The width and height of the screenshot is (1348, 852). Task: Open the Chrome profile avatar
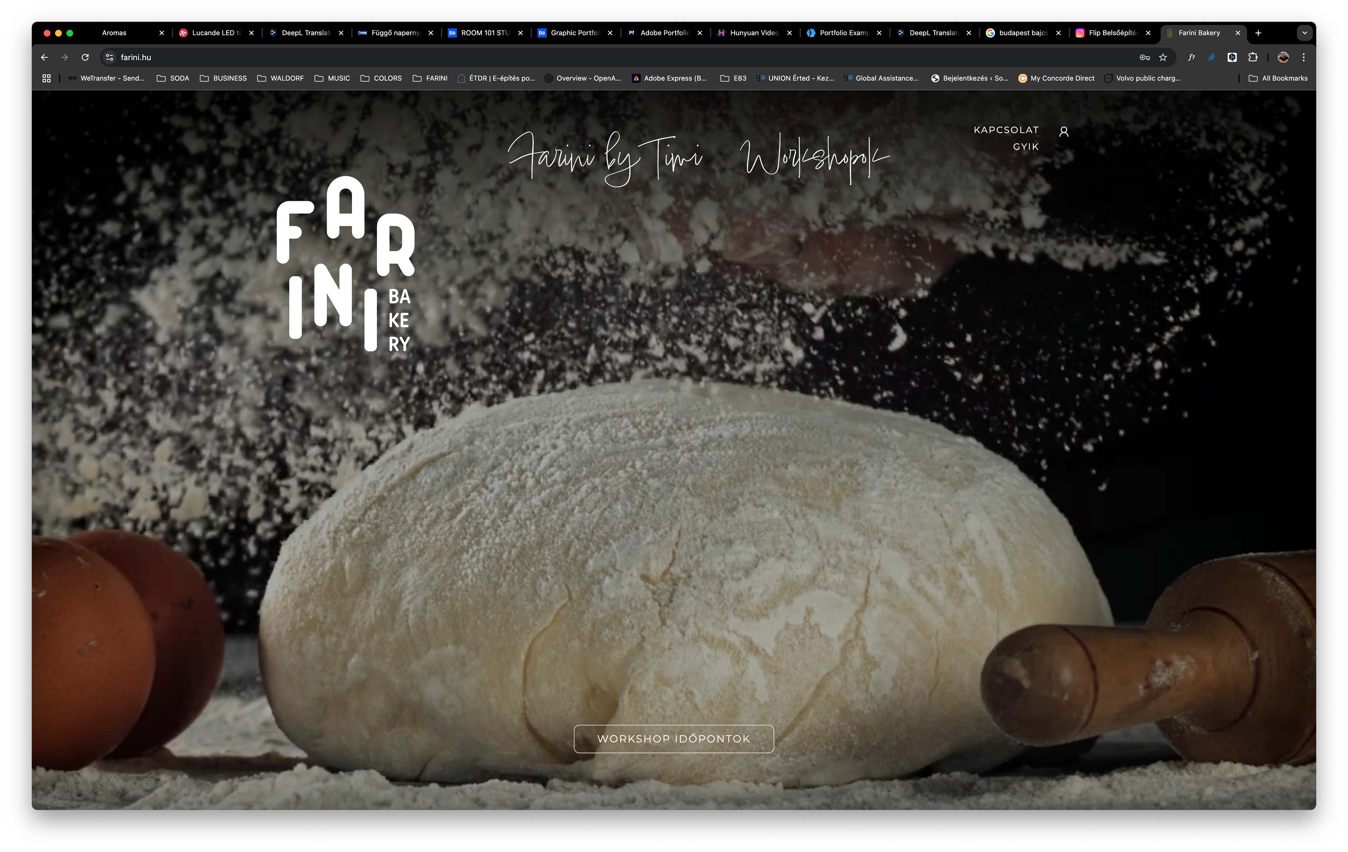(x=1283, y=57)
